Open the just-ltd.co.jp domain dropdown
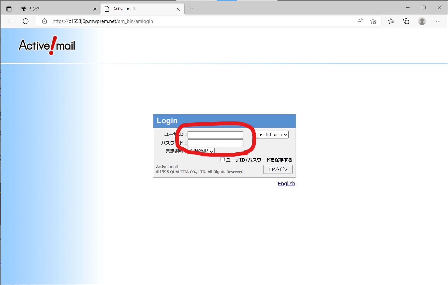This screenshot has height=285, width=448. click(x=272, y=135)
